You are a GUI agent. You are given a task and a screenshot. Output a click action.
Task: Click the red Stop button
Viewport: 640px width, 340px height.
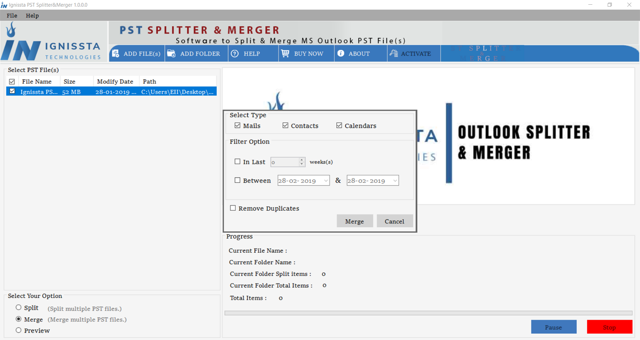click(x=610, y=327)
